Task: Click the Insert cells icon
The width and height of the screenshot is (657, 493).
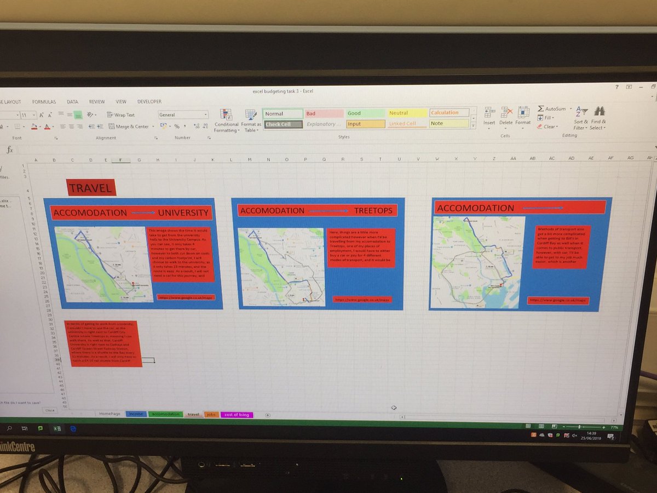Action: (x=489, y=112)
